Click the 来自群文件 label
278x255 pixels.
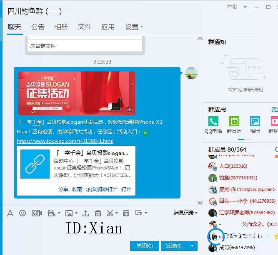(43, 46)
